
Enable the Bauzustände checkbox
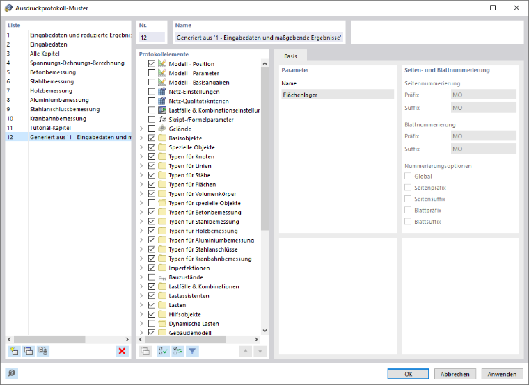tap(152, 277)
